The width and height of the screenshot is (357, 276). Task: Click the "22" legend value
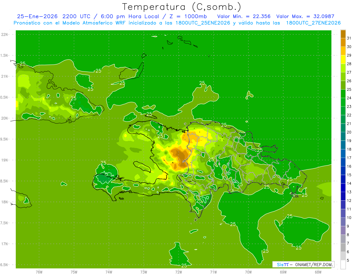(349, 115)
